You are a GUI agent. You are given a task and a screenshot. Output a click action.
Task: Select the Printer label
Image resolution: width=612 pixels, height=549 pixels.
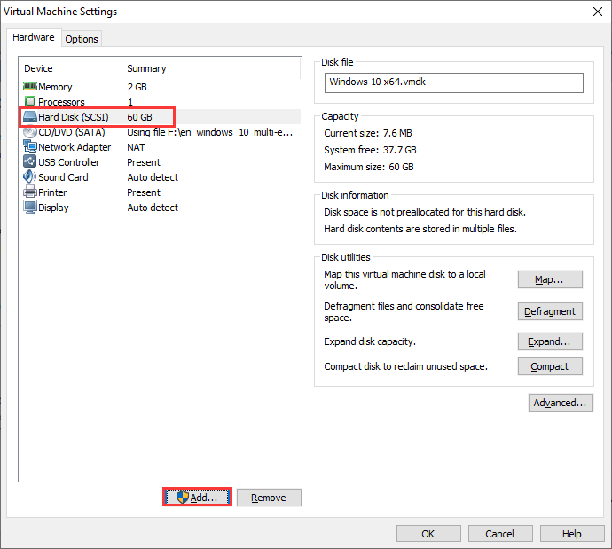click(52, 192)
